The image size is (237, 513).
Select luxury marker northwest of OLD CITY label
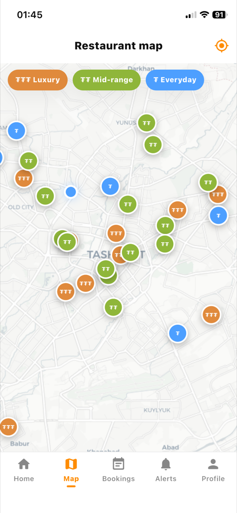pos(24,179)
